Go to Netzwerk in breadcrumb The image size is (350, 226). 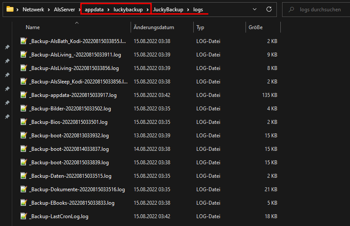coord(33,10)
